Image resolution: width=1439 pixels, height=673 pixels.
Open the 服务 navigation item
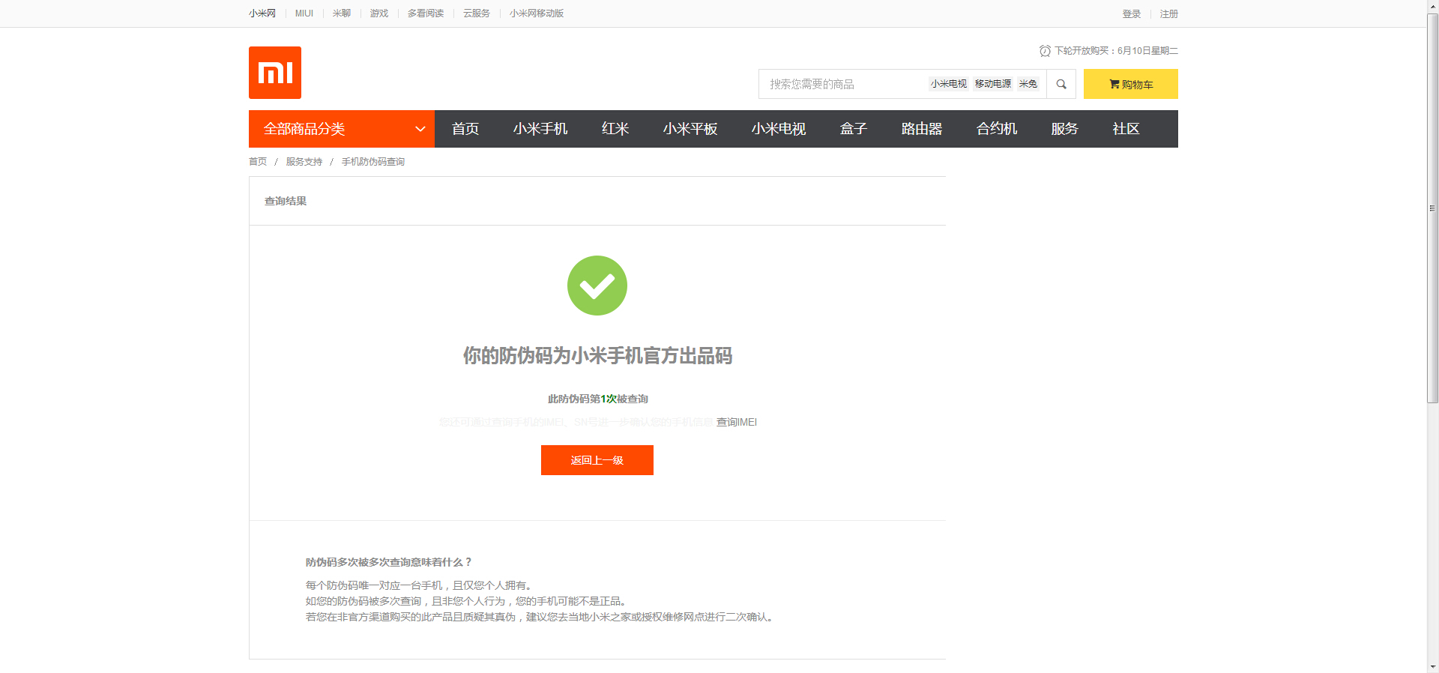pos(1065,129)
